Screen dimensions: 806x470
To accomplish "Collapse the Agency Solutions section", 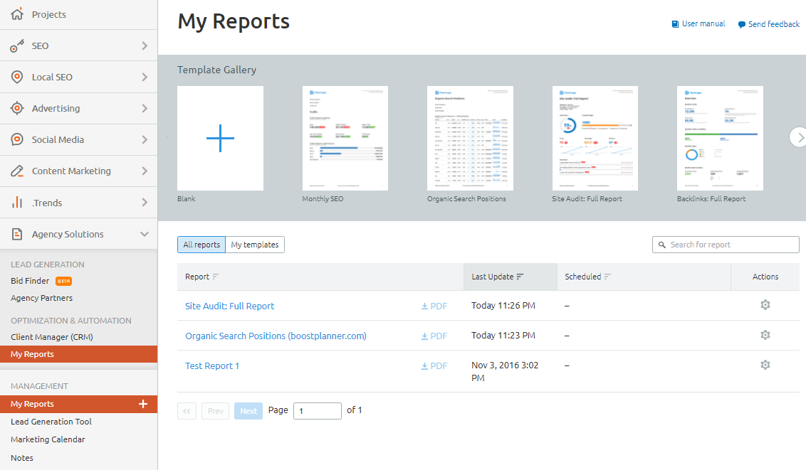I will (145, 234).
